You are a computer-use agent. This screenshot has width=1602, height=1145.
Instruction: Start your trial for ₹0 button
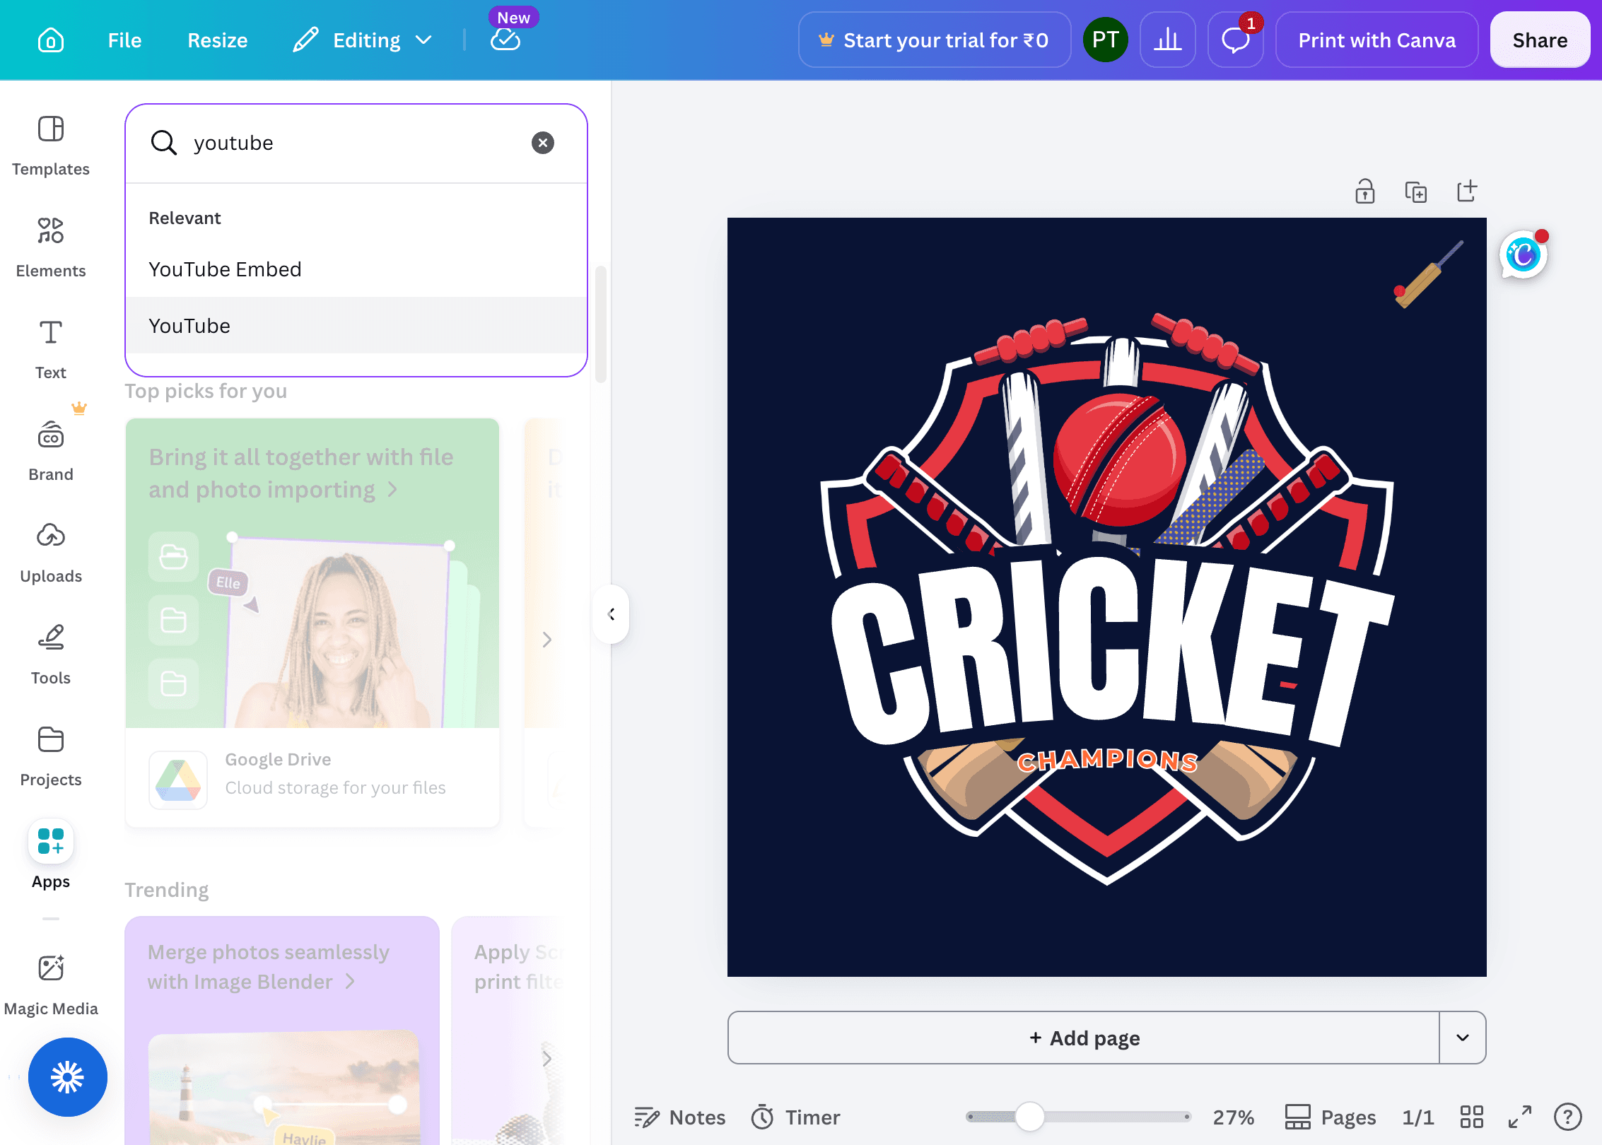click(x=935, y=40)
